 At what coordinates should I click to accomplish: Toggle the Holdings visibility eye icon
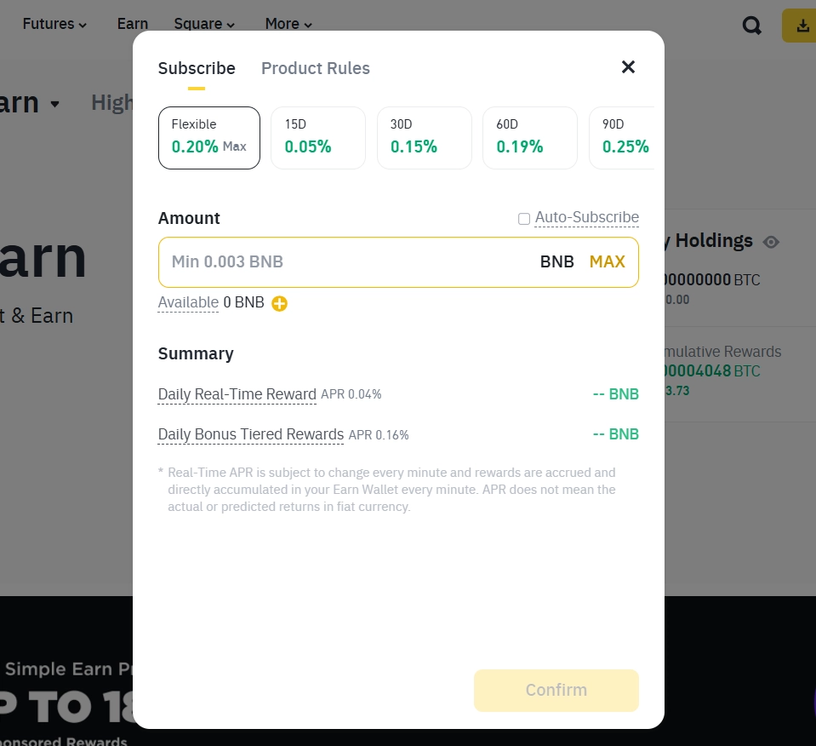pos(771,242)
